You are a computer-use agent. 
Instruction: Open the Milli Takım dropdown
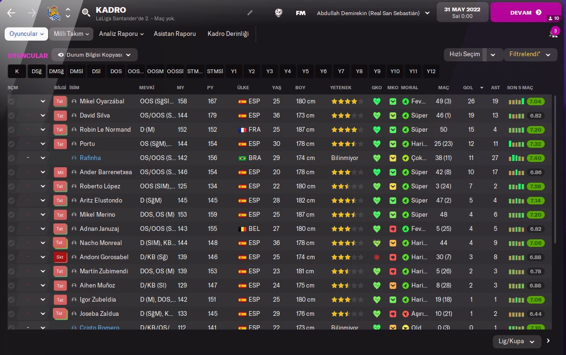click(71, 34)
